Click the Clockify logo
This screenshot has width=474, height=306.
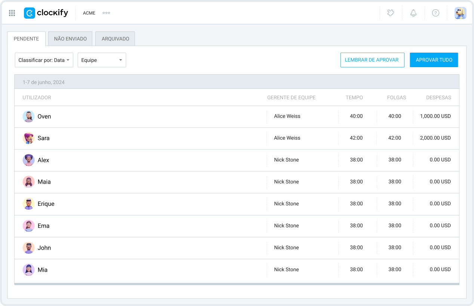(46, 13)
